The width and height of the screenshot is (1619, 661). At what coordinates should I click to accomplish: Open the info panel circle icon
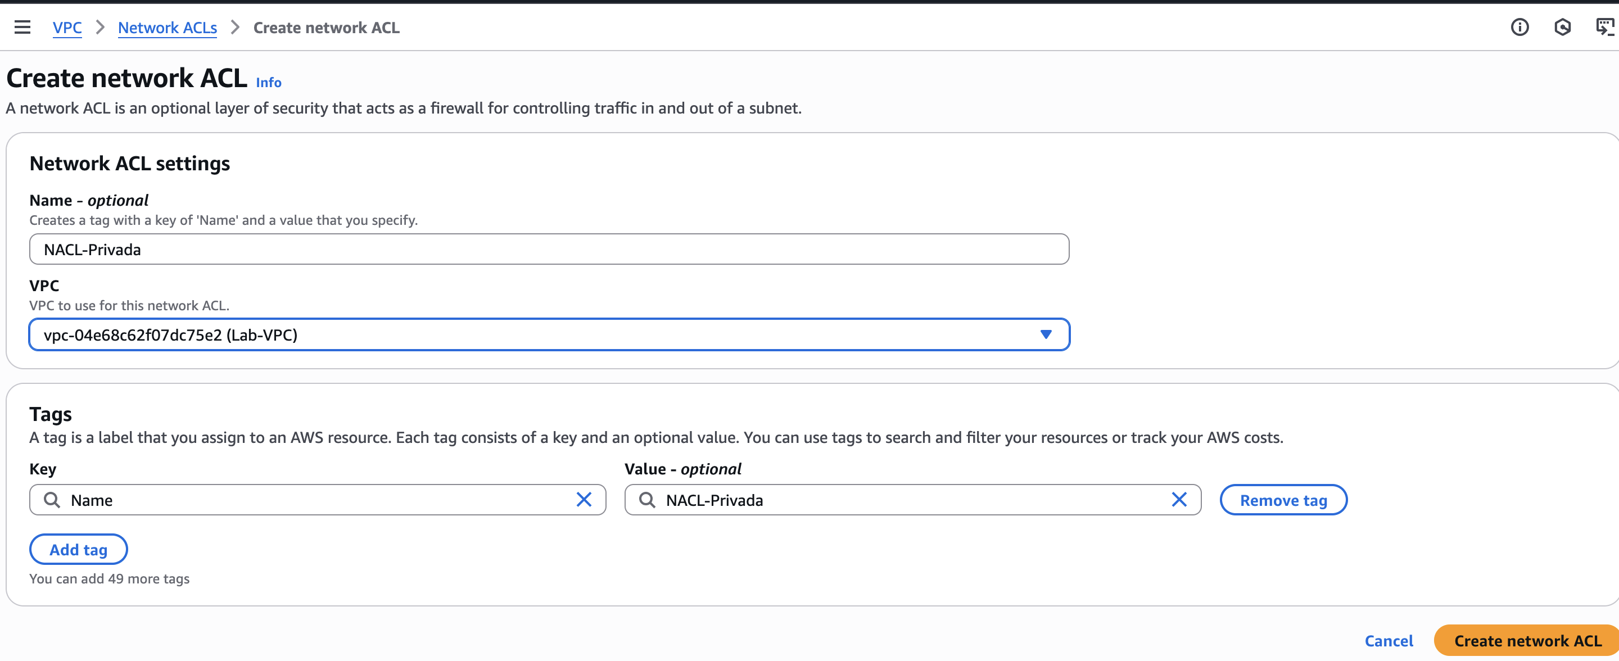tap(1519, 27)
